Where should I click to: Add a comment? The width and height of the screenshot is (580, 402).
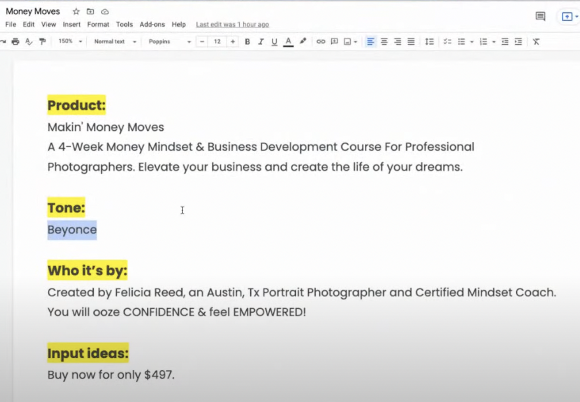(x=334, y=41)
